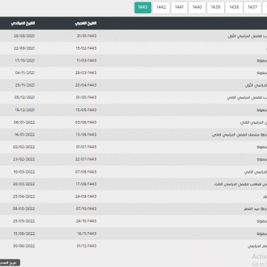Click the Hijri date 29/03/1443

pyautogui.click(x=86, y=73)
